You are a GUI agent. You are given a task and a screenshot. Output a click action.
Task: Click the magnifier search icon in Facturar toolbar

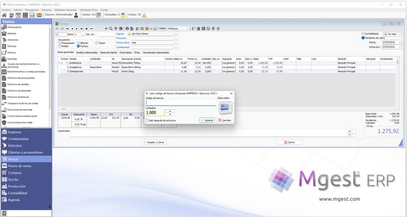click(111, 29)
